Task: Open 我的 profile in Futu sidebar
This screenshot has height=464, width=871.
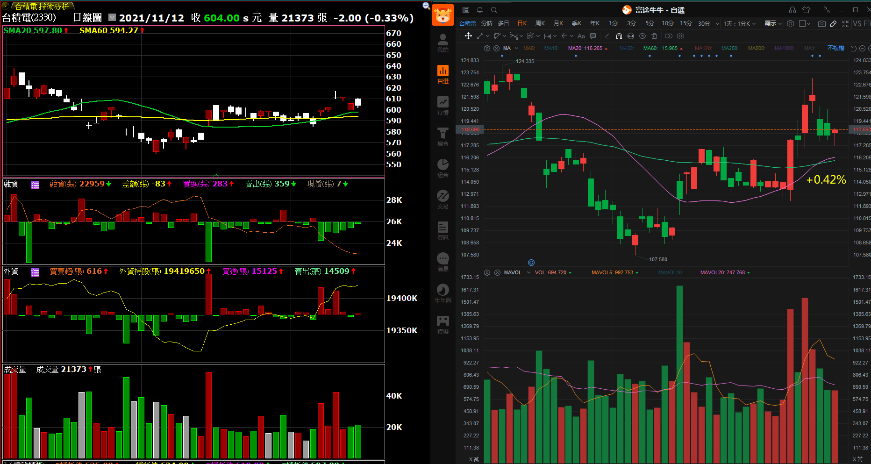Action: pos(443,43)
